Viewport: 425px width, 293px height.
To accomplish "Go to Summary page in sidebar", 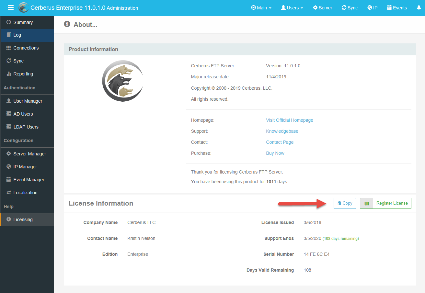I will pyautogui.click(x=27, y=22).
